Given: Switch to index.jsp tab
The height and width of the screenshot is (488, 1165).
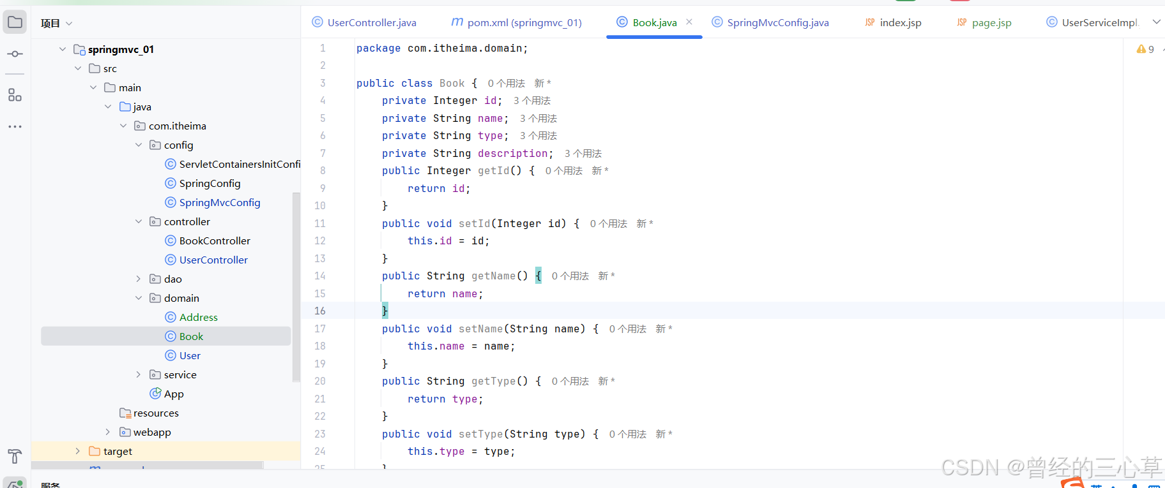Looking at the screenshot, I should coord(893,22).
